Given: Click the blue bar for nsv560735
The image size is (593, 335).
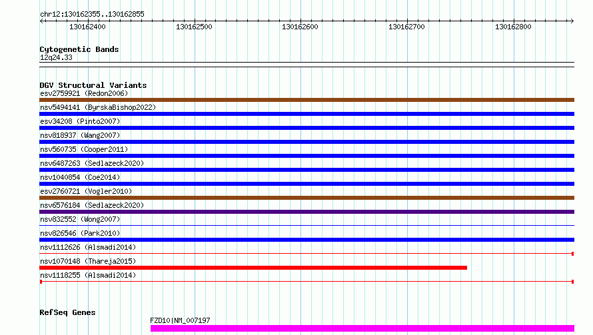Looking at the screenshot, I should (306, 156).
